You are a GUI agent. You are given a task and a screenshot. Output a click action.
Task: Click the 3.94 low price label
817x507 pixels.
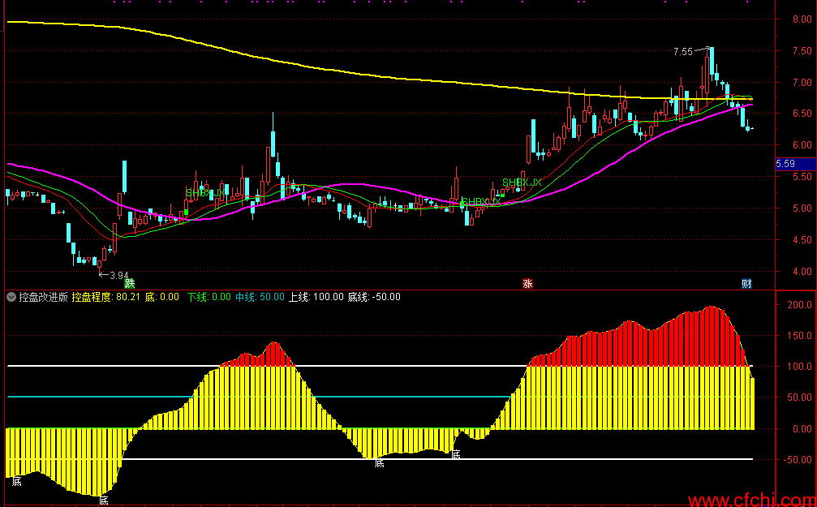tap(118, 275)
